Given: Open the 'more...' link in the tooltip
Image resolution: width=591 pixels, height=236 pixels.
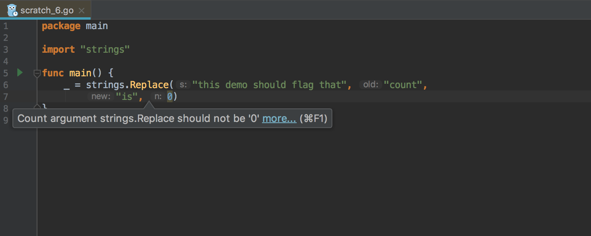Looking at the screenshot, I should pos(279,118).
